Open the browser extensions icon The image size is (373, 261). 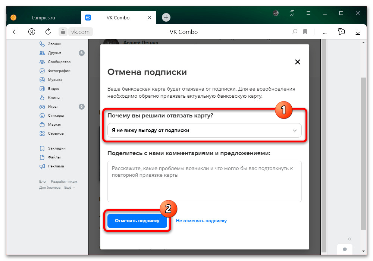(x=341, y=32)
